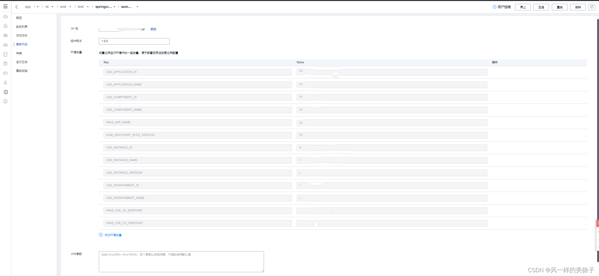Click the 组件版本 input showing 1.0.0
The height and width of the screenshot is (276, 599).
point(134,41)
